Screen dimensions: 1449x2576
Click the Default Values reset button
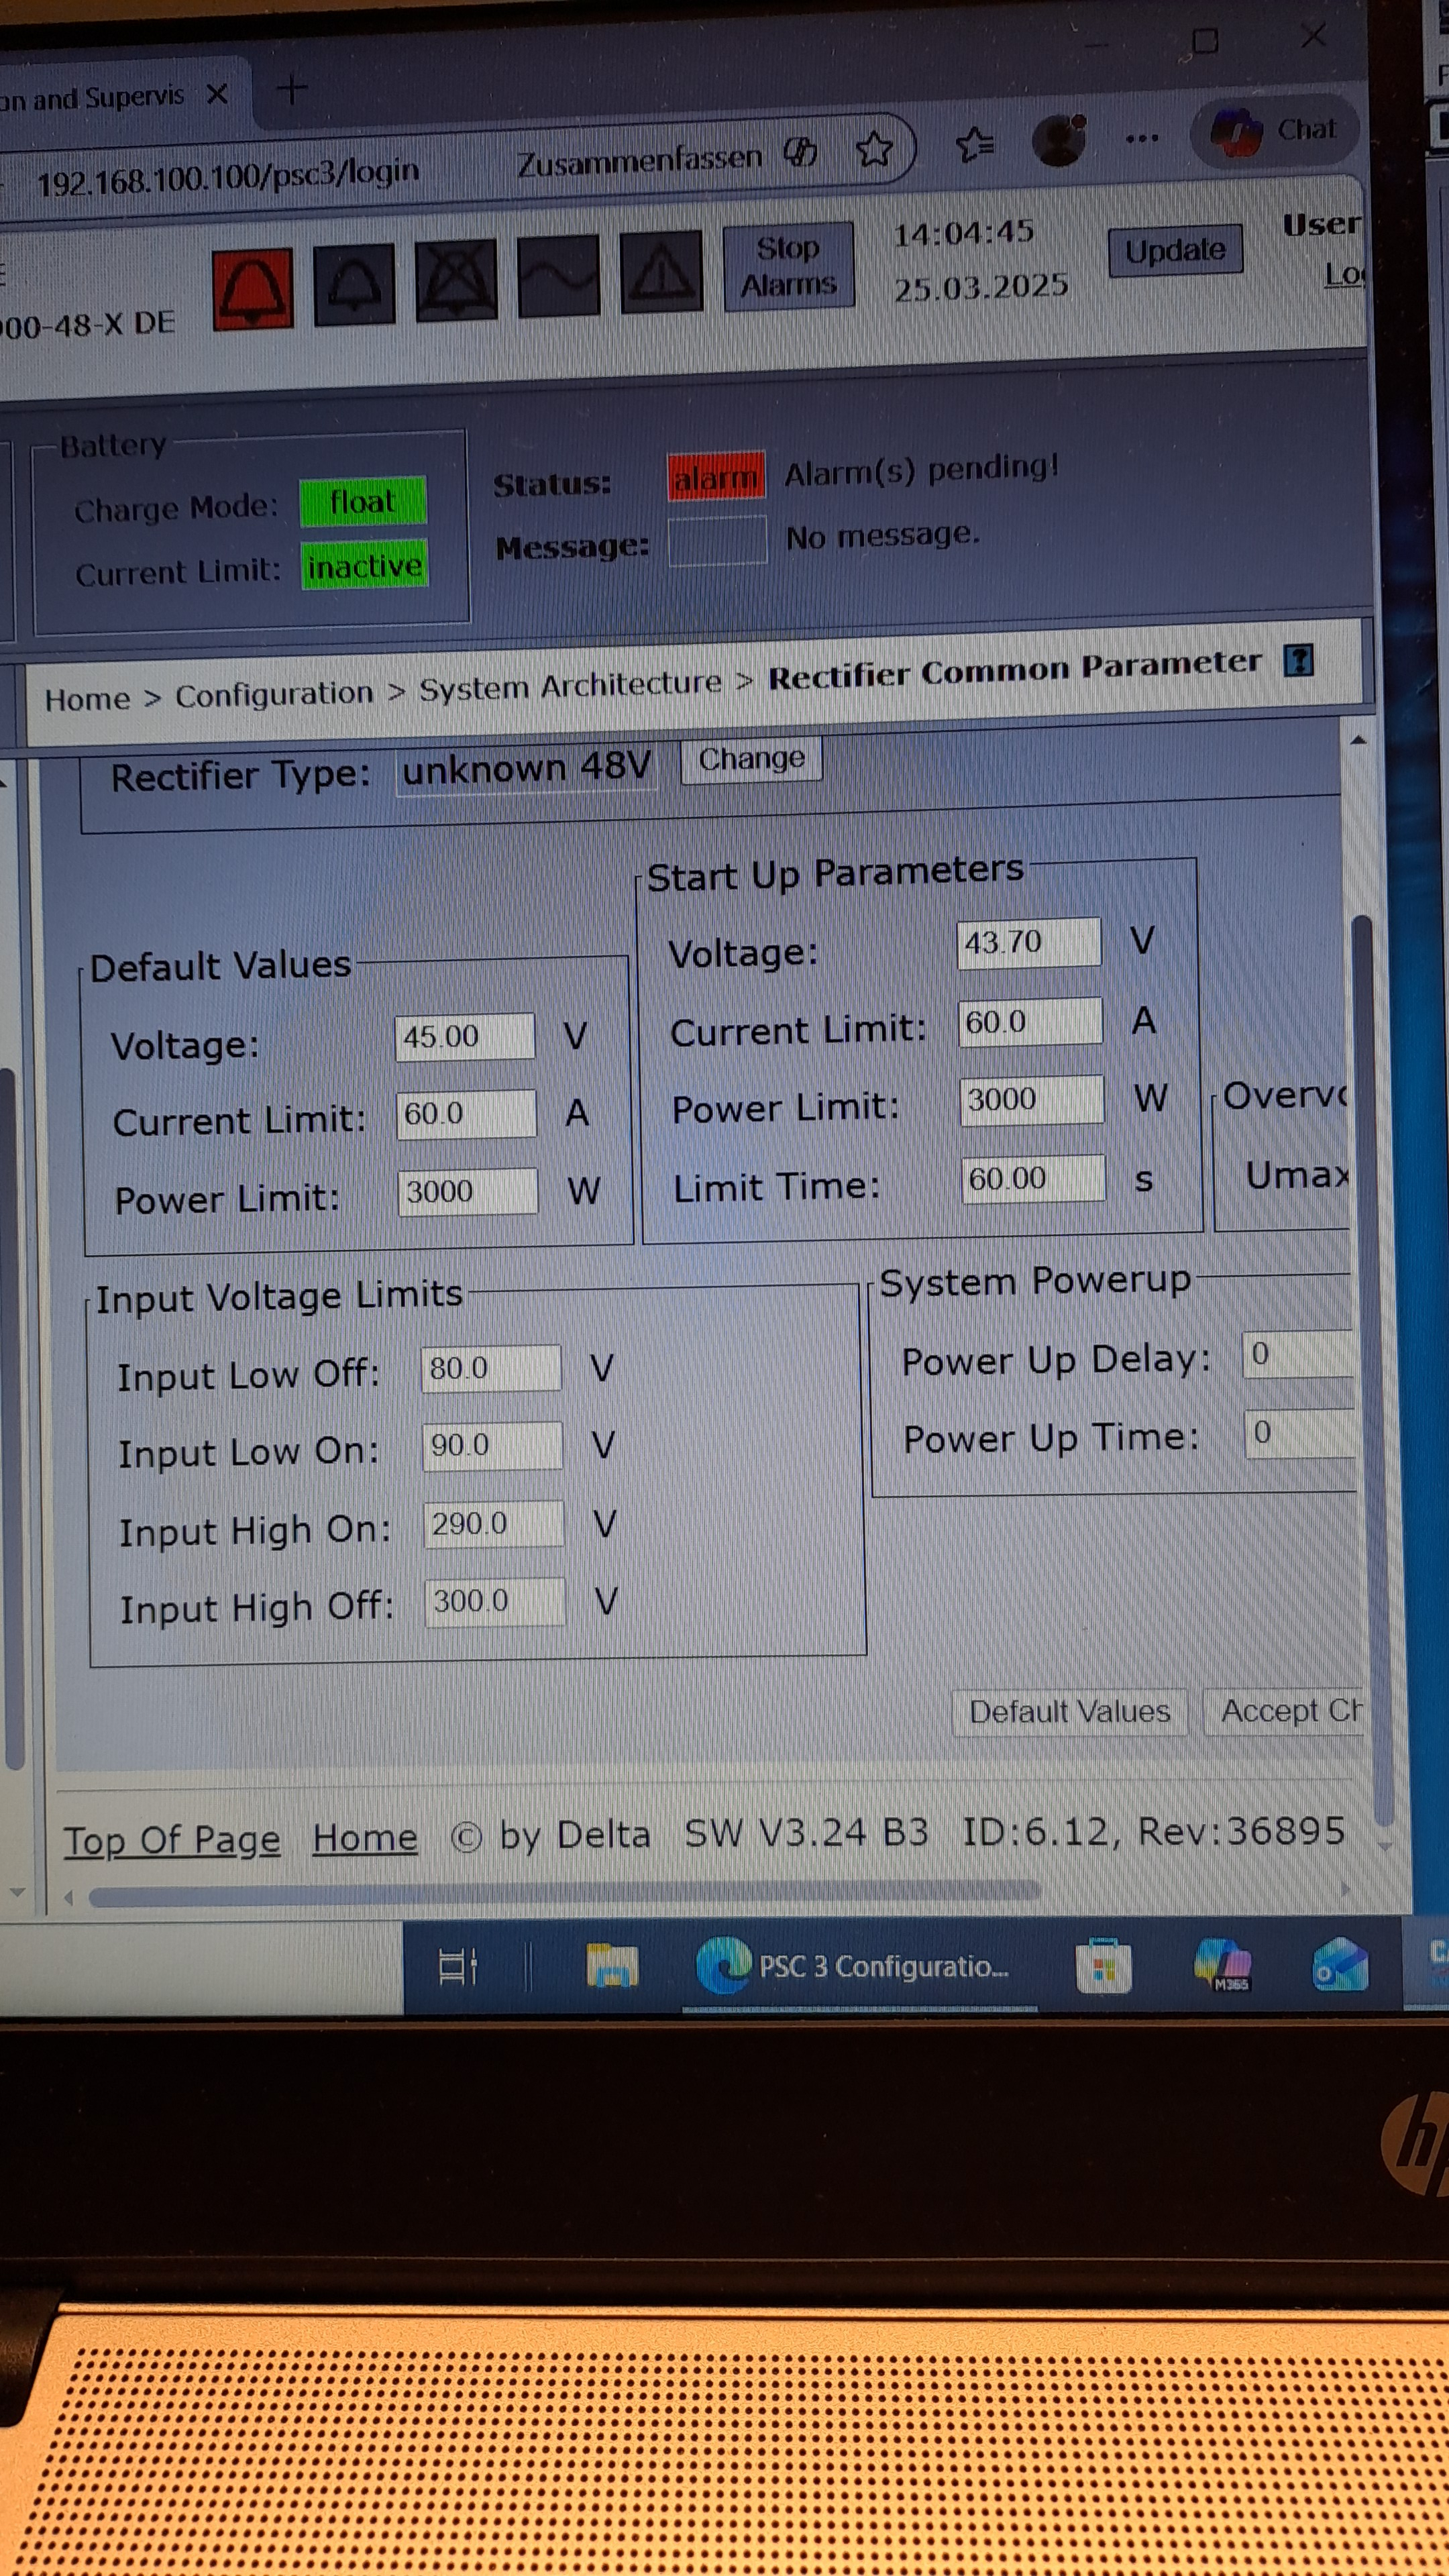click(1068, 1711)
